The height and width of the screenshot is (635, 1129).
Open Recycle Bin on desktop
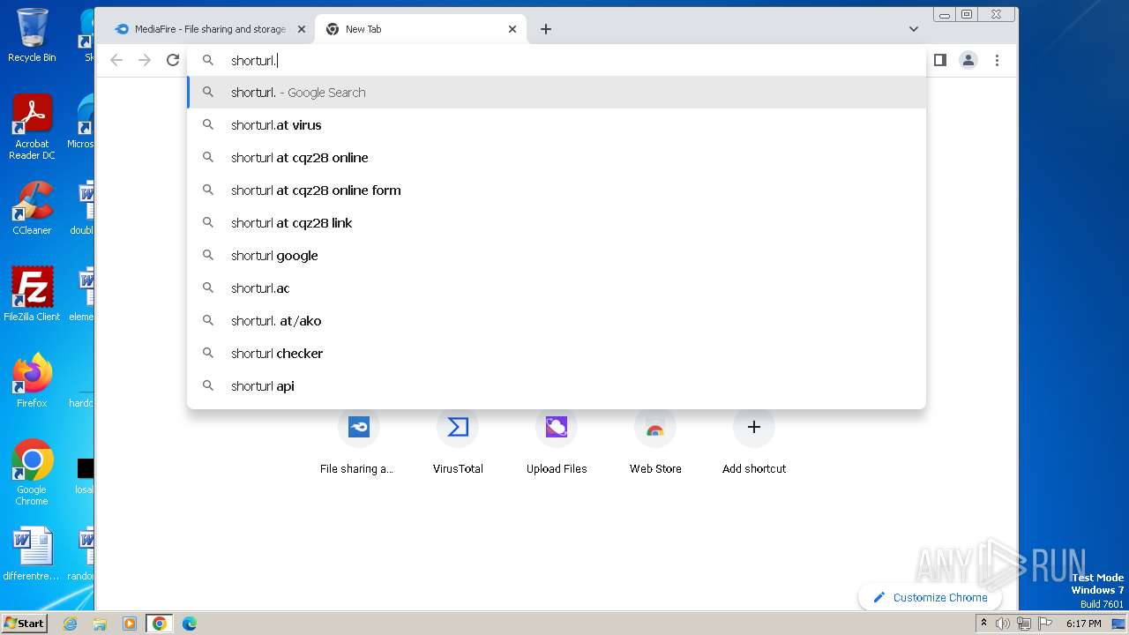point(32,35)
